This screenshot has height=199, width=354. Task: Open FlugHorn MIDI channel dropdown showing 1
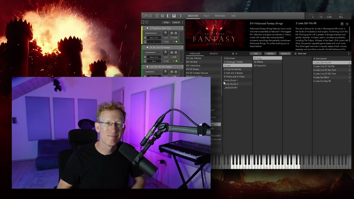pyautogui.click(x=154, y=42)
